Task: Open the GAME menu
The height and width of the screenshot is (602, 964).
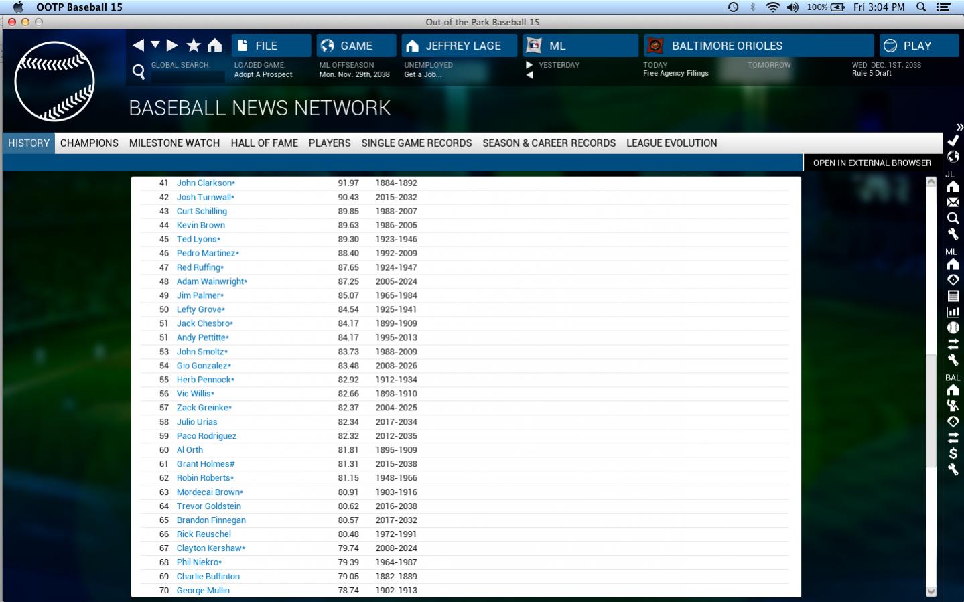Action: pyautogui.click(x=356, y=46)
